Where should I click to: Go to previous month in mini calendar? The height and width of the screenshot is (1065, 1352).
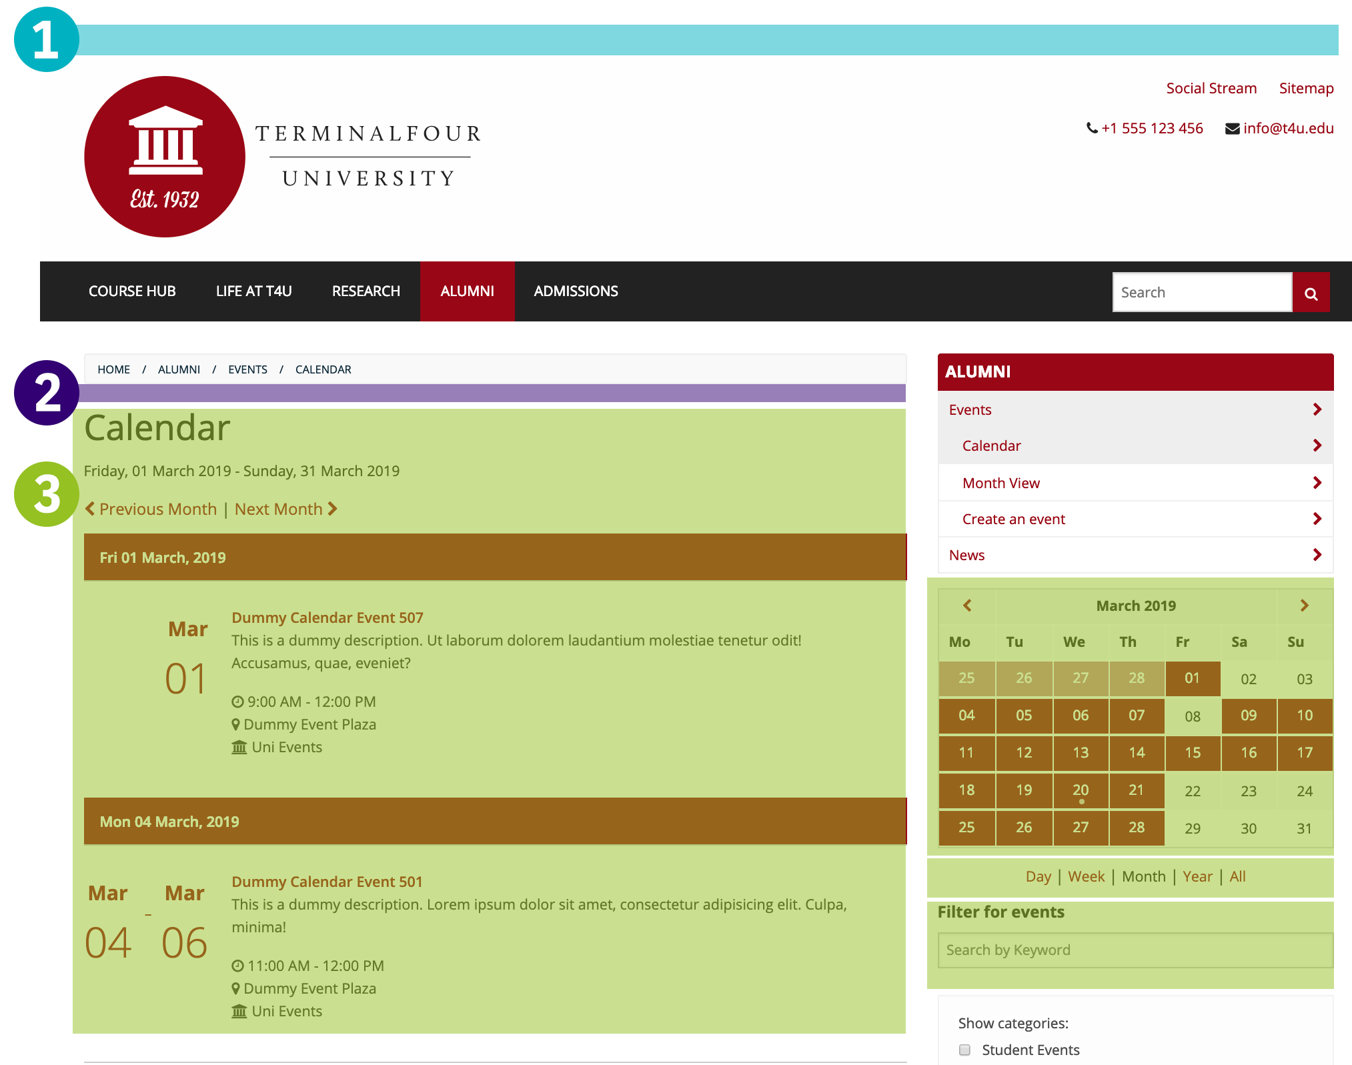pyautogui.click(x=966, y=606)
